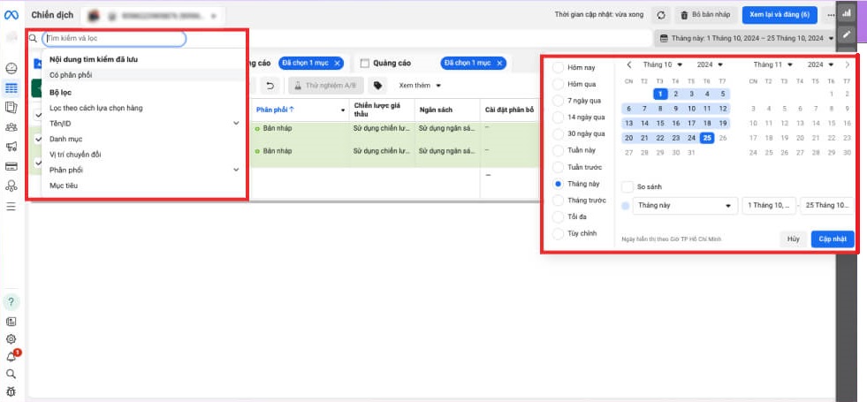The width and height of the screenshot is (867, 402).
Task: Select the "7 ngày qua" radio option
Action: point(559,101)
